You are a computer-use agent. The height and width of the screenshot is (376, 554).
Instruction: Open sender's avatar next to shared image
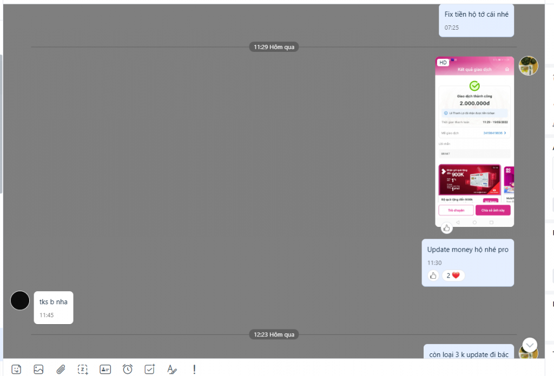(x=528, y=66)
